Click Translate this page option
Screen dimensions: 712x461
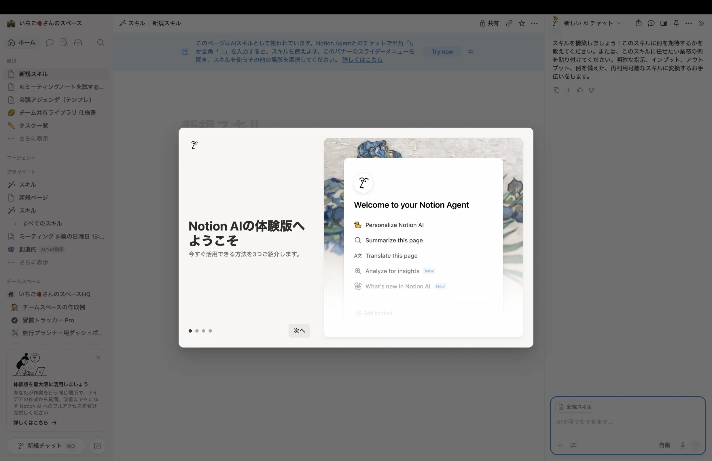click(x=386, y=255)
